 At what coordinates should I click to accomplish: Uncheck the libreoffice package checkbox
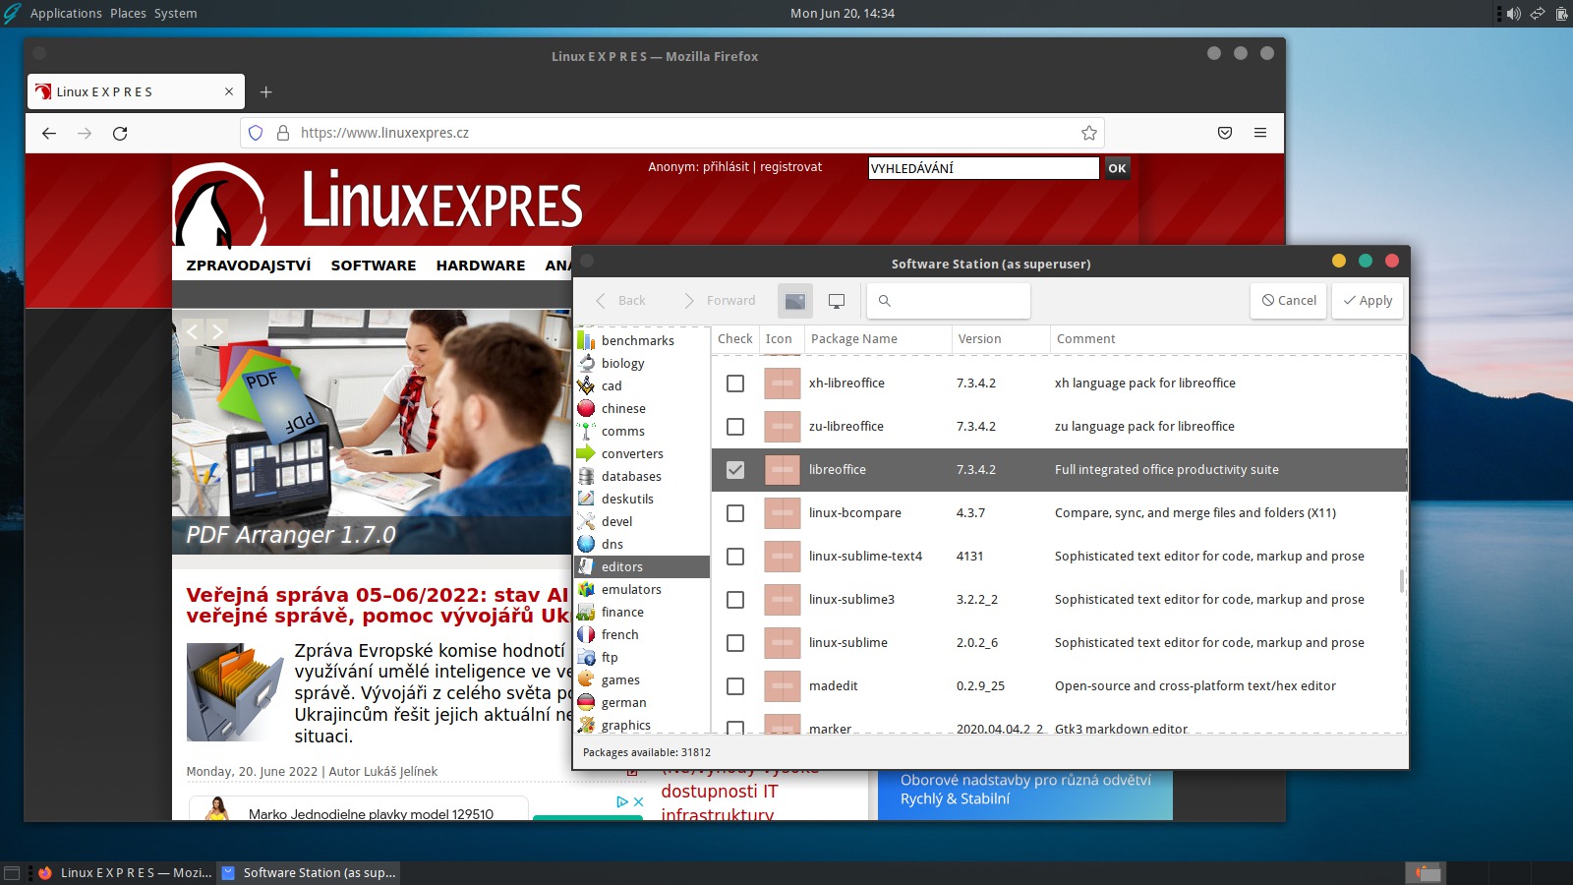735,470
